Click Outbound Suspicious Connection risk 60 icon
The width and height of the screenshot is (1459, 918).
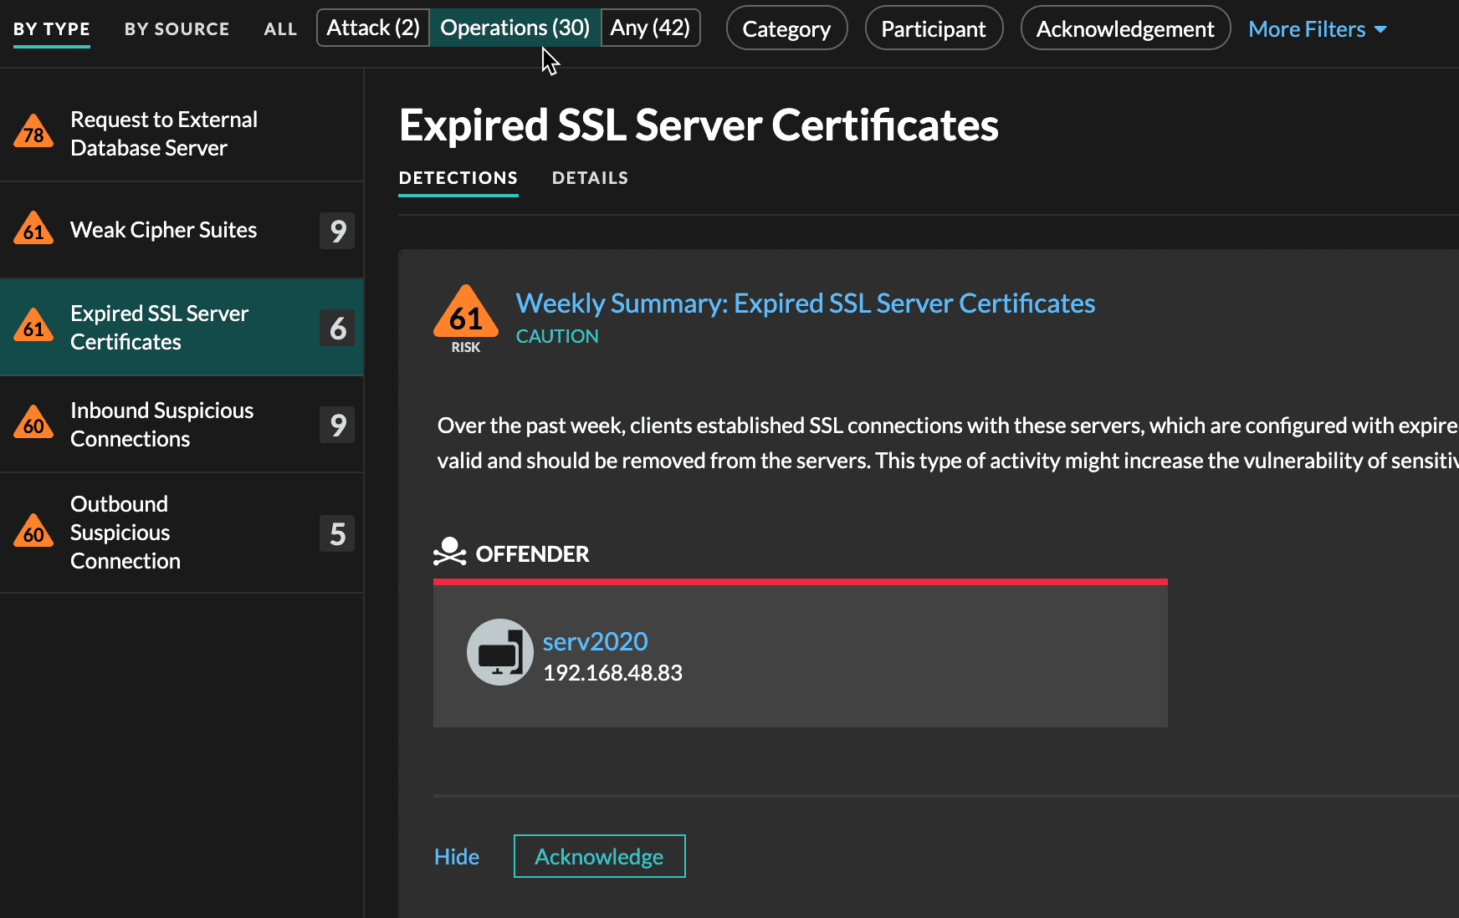[33, 532]
